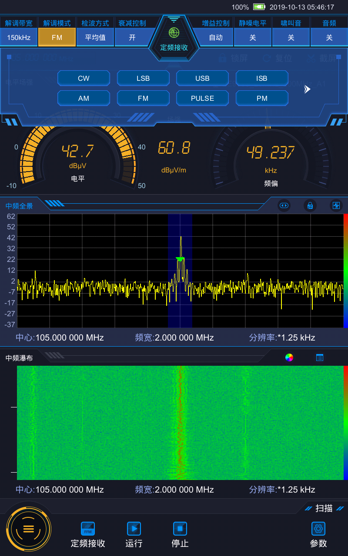Open the 检波方式 平均值 selector
The image size is (348, 556).
(95, 37)
